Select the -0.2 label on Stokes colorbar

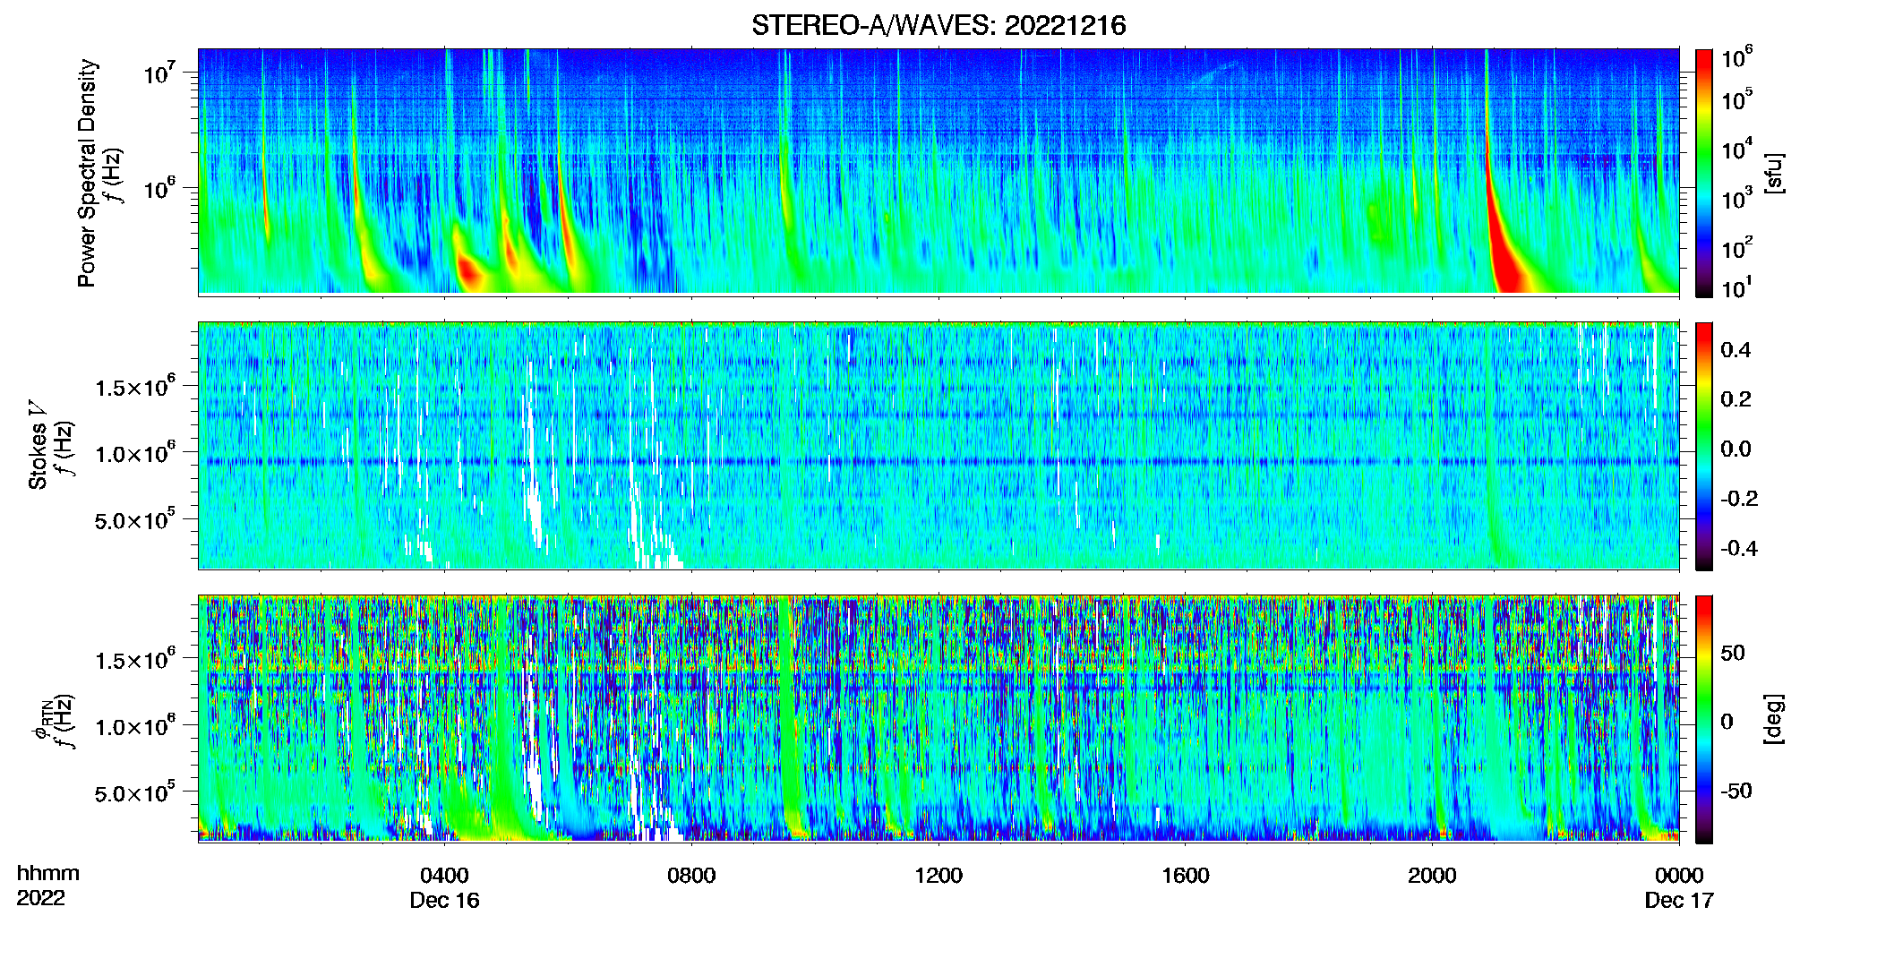1739,499
